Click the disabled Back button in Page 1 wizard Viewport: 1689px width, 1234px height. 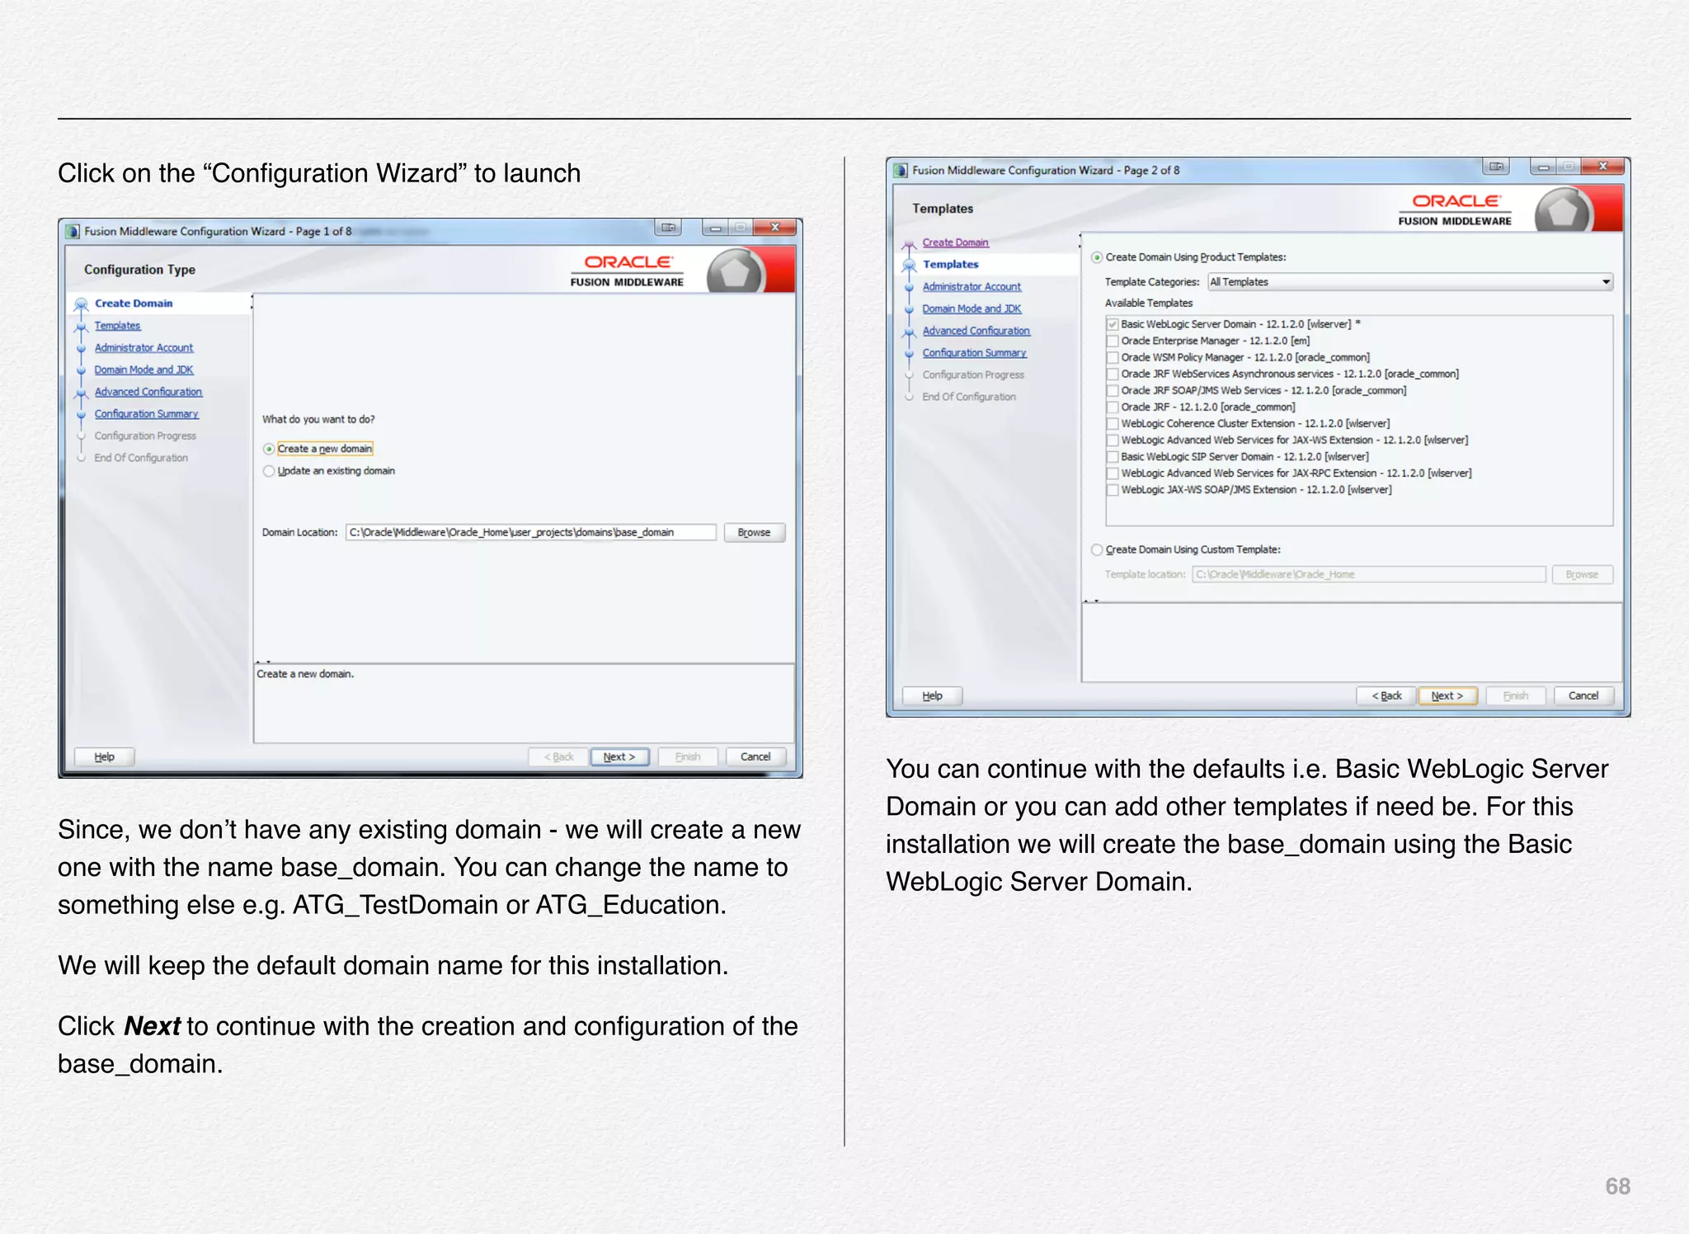tap(558, 756)
